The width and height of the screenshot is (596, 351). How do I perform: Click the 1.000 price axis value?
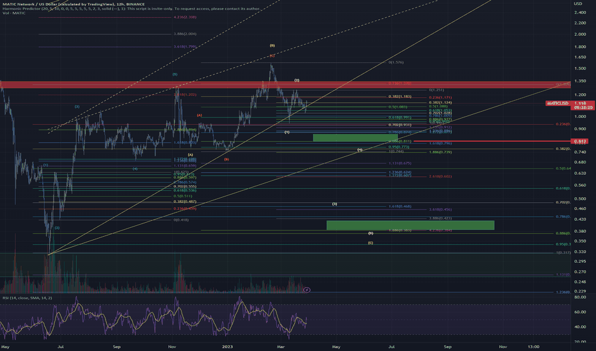coord(580,117)
